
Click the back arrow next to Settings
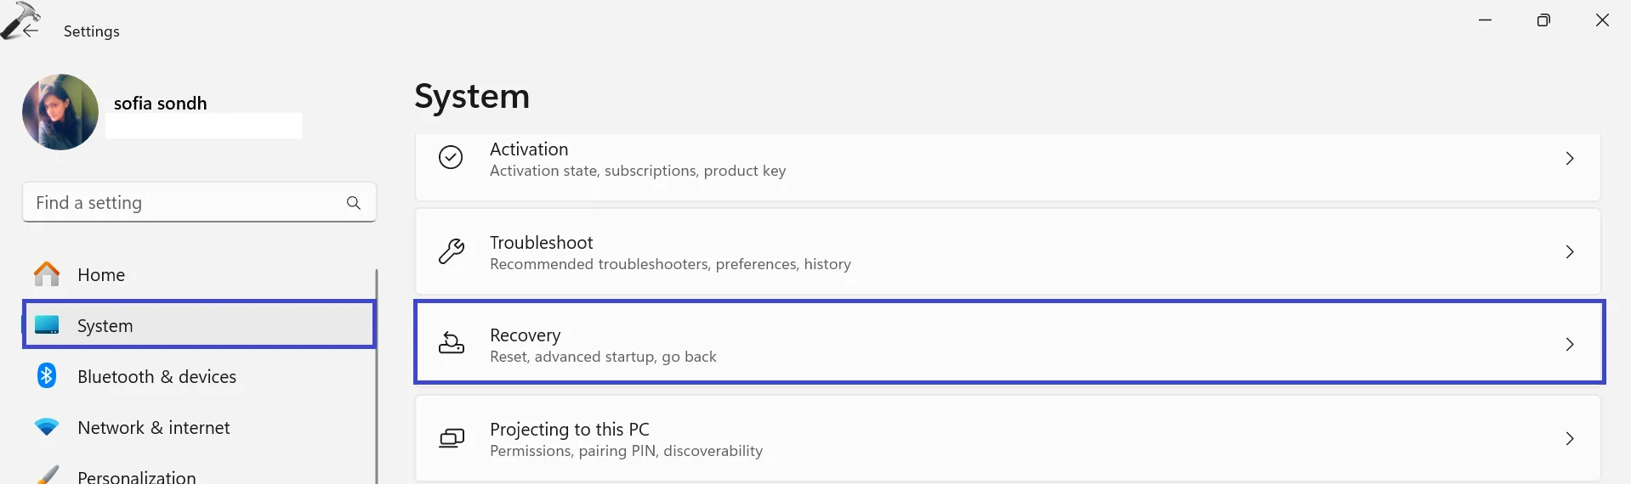[x=31, y=31]
